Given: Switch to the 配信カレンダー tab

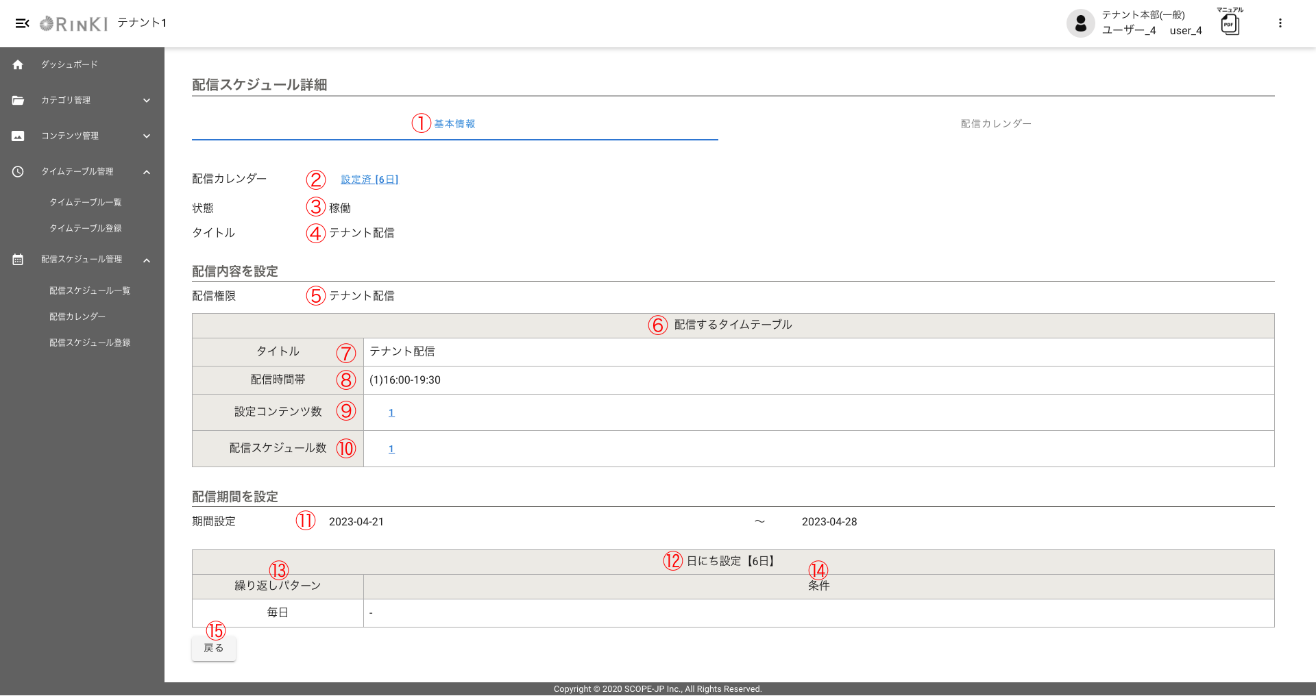Looking at the screenshot, I should (995, 124).
